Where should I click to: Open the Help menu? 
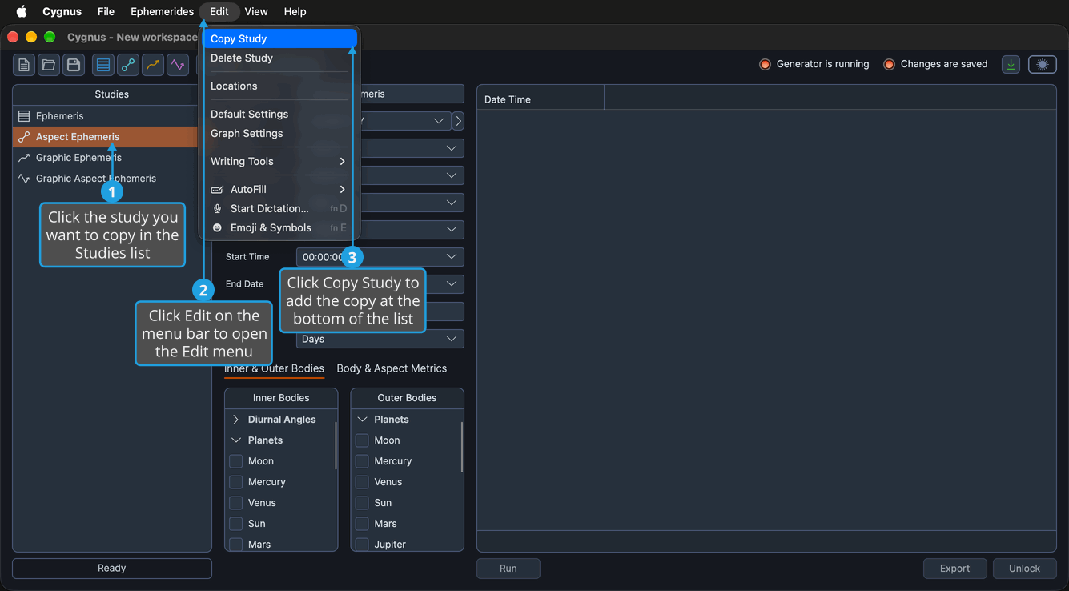[295, 11]
